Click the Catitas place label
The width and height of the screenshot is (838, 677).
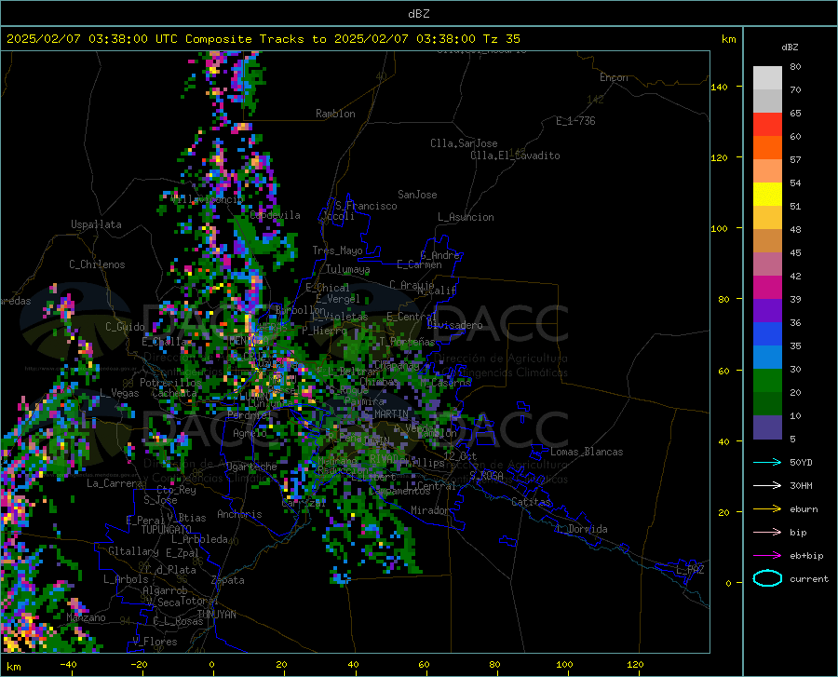531,502
